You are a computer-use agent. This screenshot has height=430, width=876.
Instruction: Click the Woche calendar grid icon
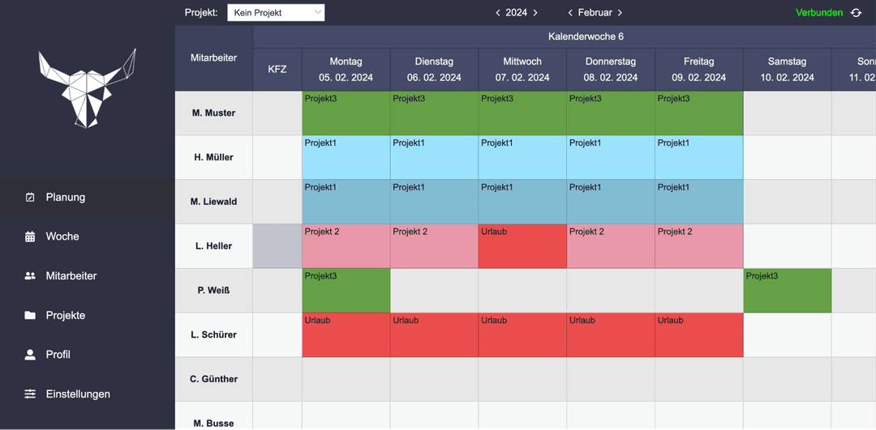point(30,236)
